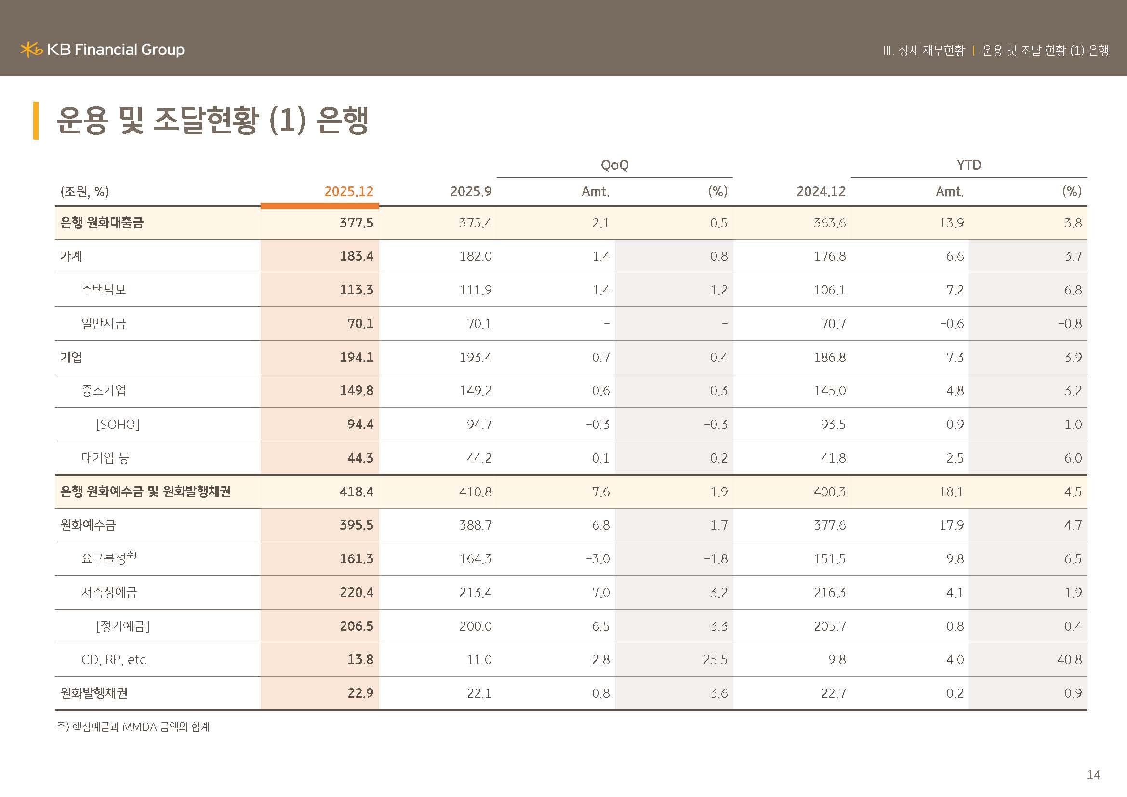Click the KB Financial Group brand text

(x=116, y=50)
